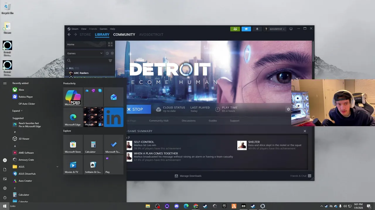Open the Steam menu

coord(75,29)
